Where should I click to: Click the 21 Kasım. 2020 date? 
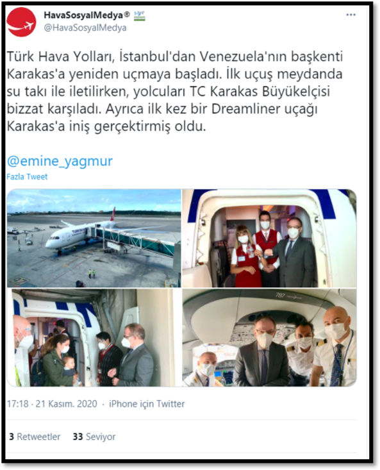(x=66, y=404)
